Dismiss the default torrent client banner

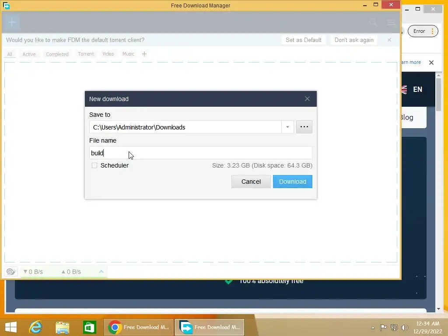(389, 40)
